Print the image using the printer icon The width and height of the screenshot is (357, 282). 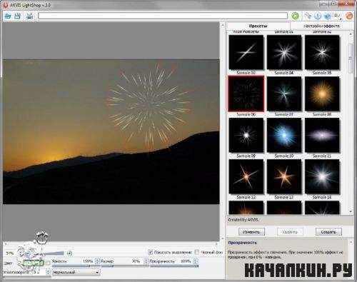[x=30, y=16]
